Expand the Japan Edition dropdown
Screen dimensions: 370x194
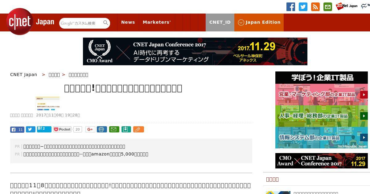[259, 22]
